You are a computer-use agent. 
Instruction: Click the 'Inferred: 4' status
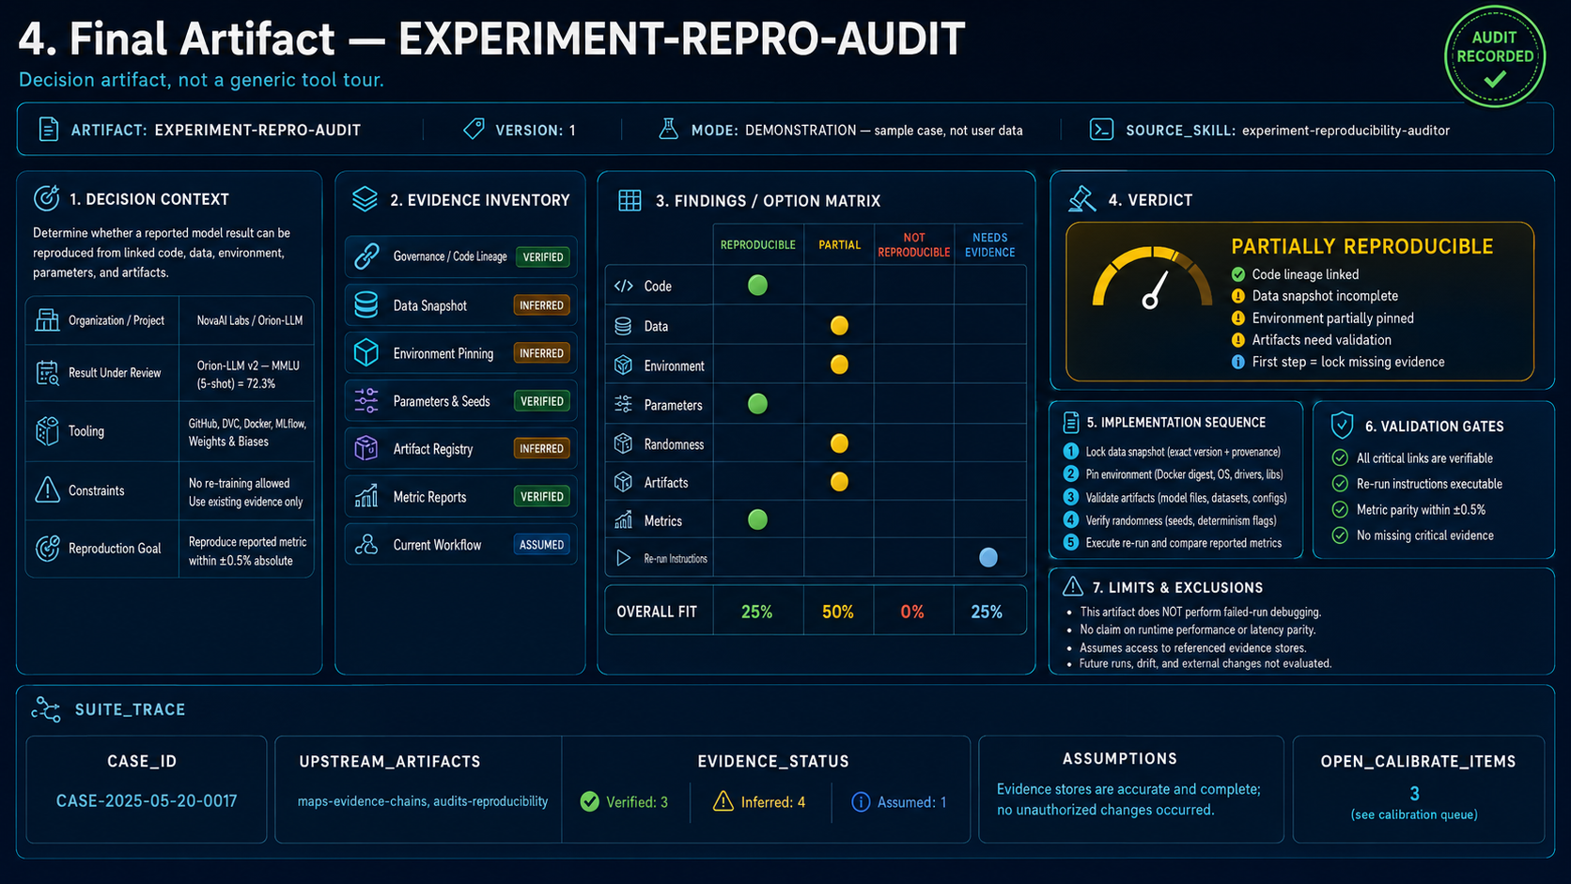[x=759, y=801]
